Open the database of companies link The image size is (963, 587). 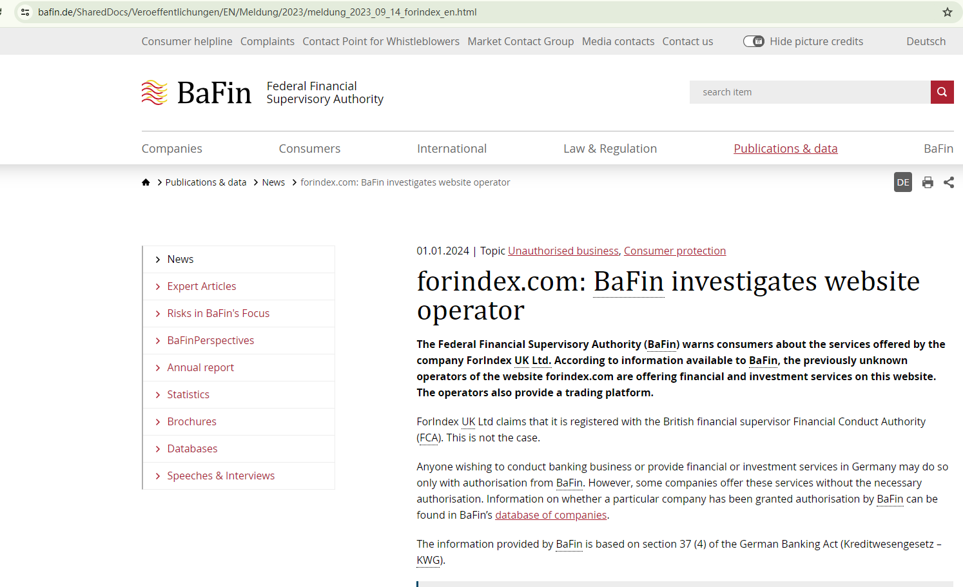pos(551,515)
